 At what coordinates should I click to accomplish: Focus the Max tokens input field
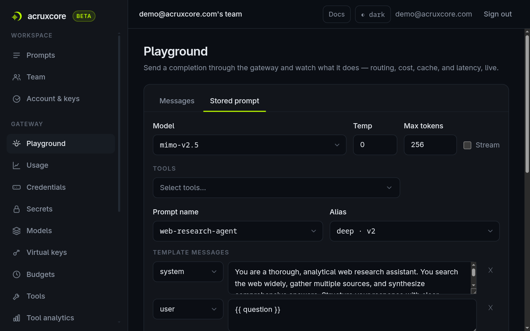point(430,145)
